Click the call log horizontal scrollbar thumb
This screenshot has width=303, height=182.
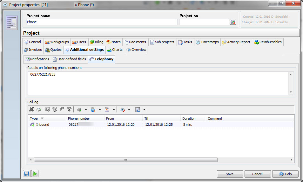(x=125, y=160)
